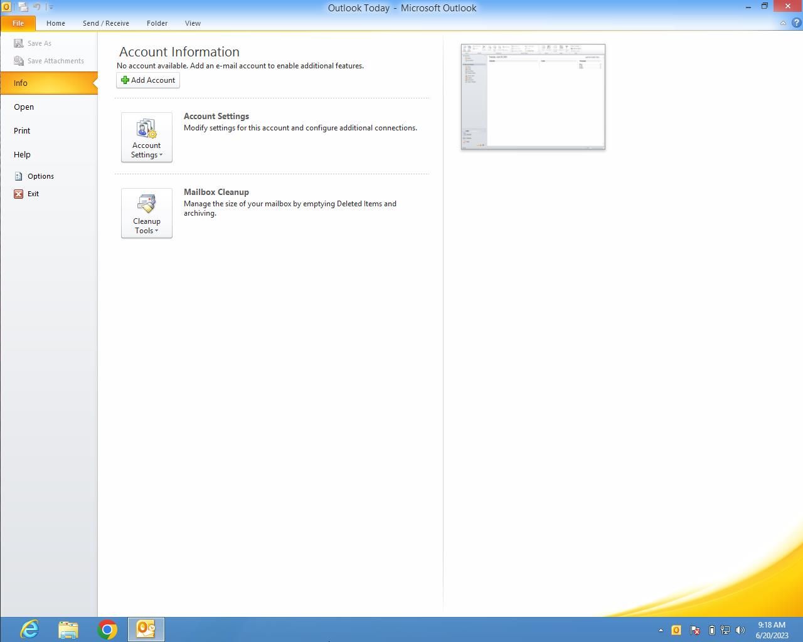Expand the Cleanup Tools dropdown button
Viewport: 803px width, 642px height.
[x=147, y=213]
